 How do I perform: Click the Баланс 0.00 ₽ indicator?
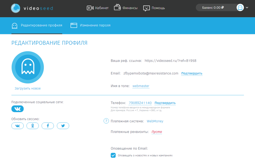coord(213,8)
